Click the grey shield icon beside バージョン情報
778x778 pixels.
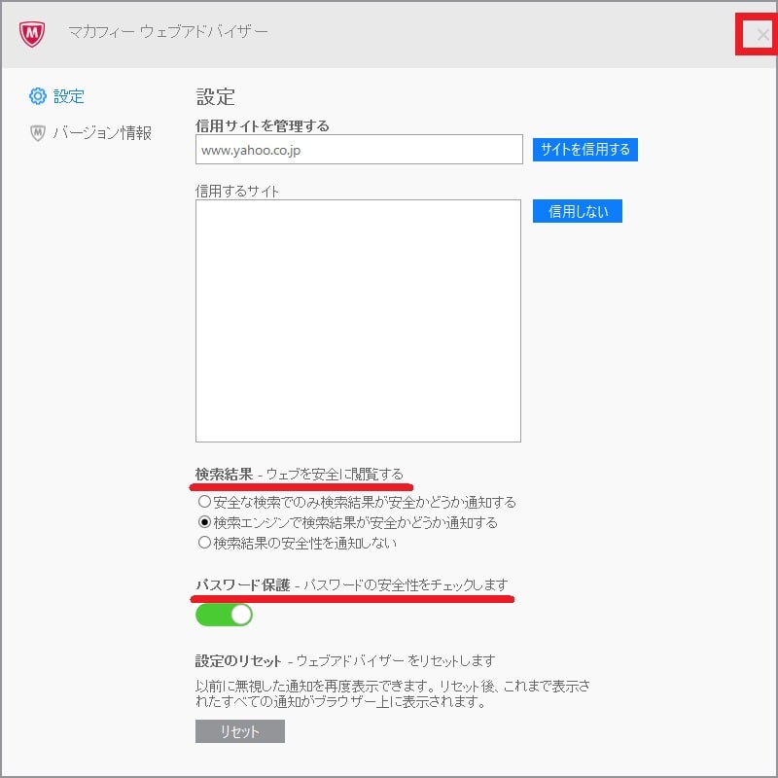38,132
